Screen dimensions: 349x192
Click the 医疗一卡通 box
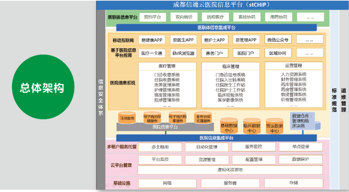(x=152, y=53)
